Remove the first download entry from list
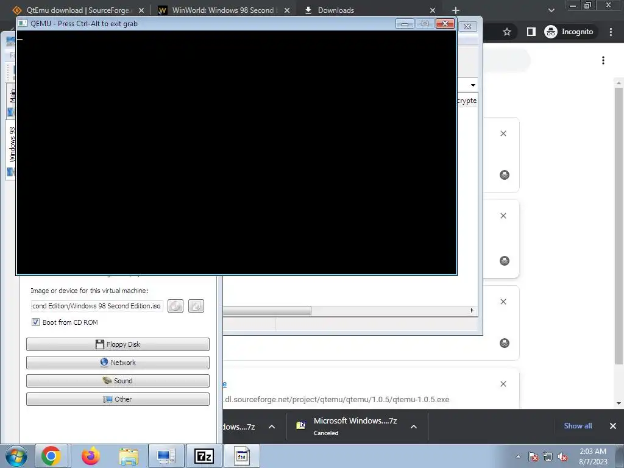The height and width of the screenshot is (468, 624). click(503, 133)
